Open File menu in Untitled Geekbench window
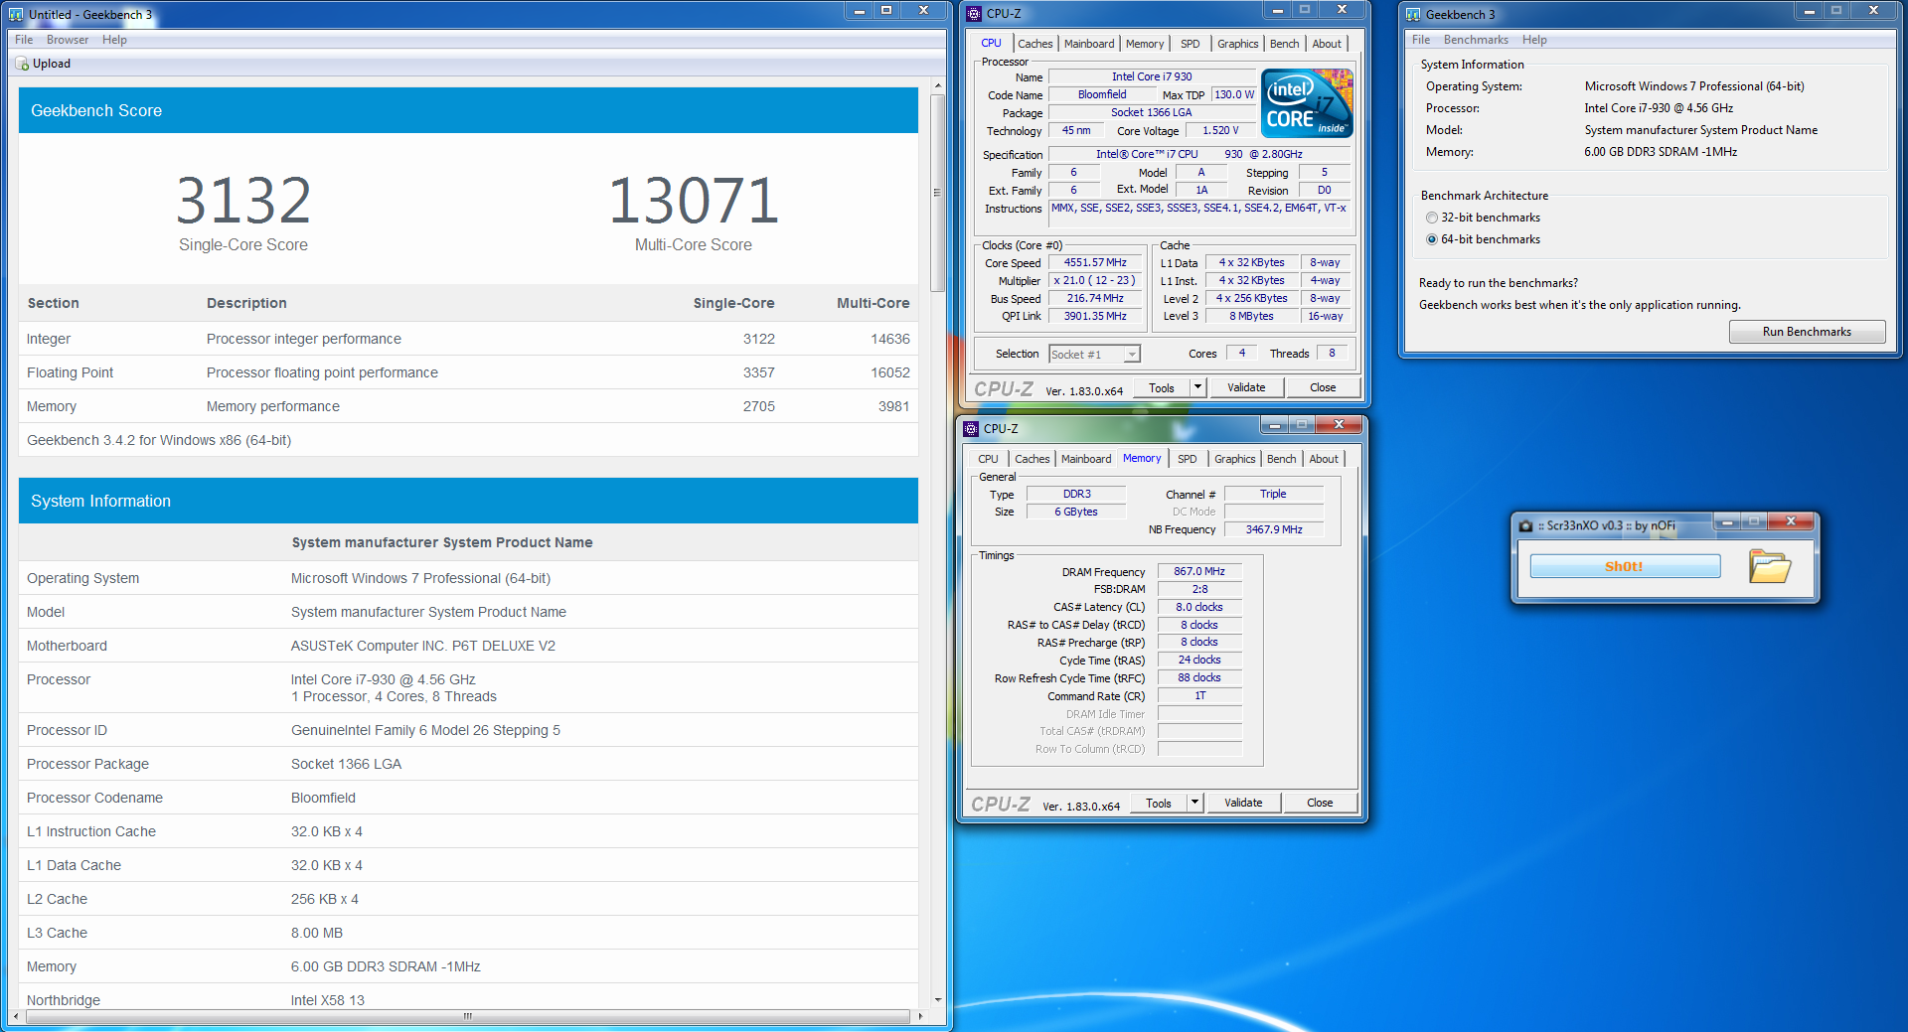The image size is (1908, 1032). click(24, 40)
